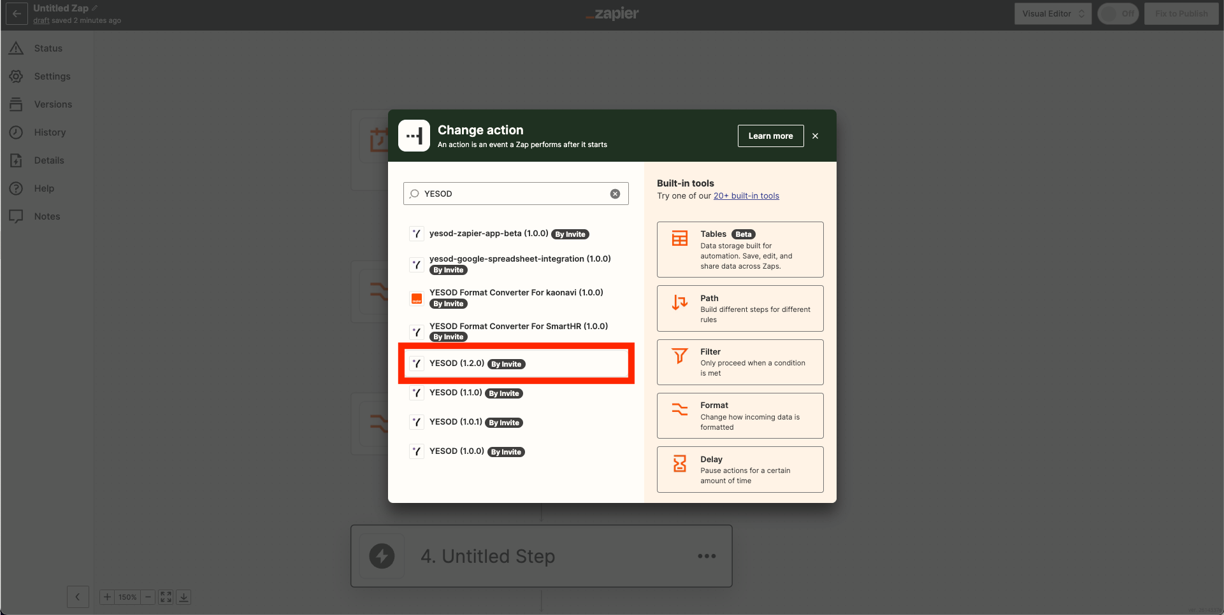The height and width of the screenshot is (615, 1224).
Task: Click the back arrow button
Action: tap(17, 13)
